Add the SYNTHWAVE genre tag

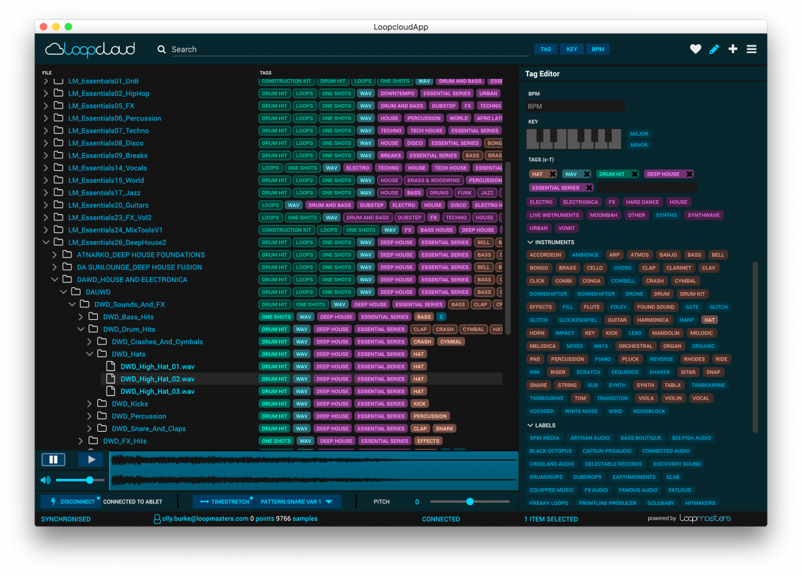[703, 216]
